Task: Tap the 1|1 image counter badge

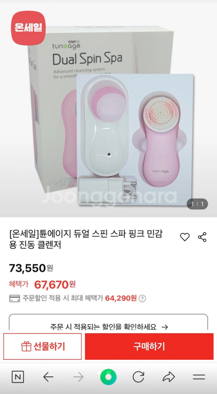Action: [x=197, y=204]
